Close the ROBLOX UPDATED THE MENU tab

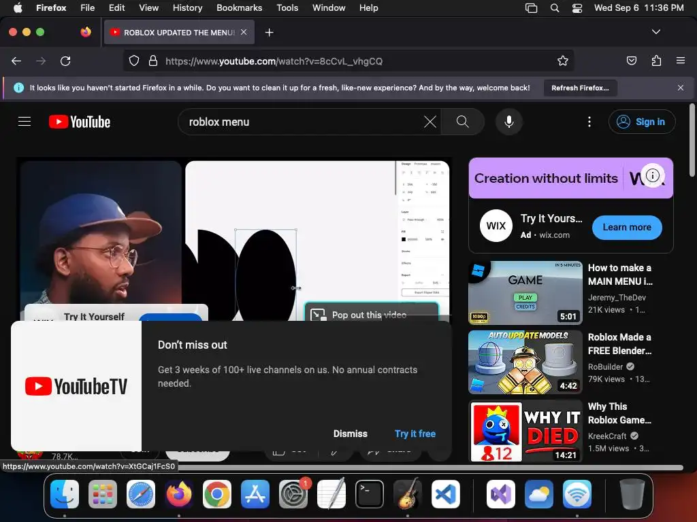click(x=244, y=32)
